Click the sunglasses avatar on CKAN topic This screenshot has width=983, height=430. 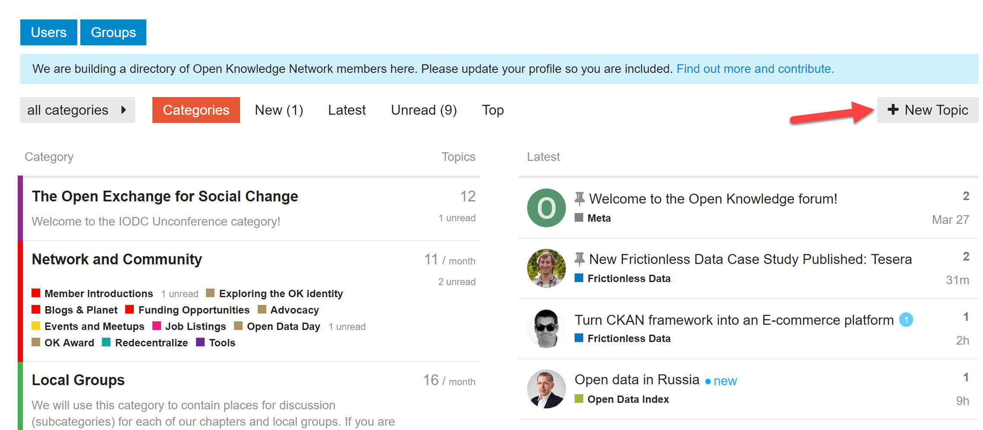(546, 329)
